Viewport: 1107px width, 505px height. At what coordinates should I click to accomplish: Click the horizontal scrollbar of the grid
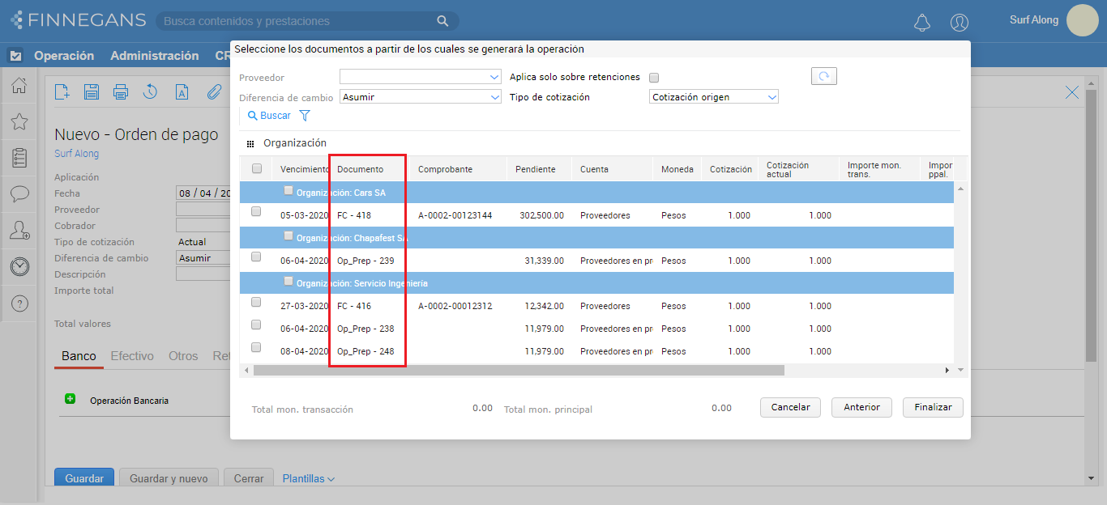(x=519, y=370)
